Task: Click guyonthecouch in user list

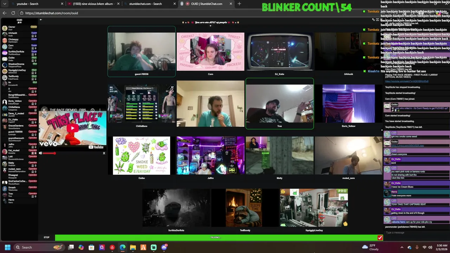Action: pyautogui.click(x=19, y=139)
